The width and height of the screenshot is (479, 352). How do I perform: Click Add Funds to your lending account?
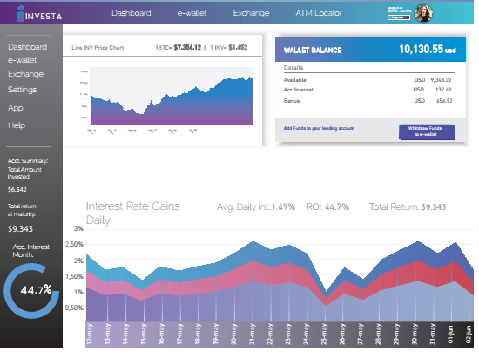pyautogui.click(x=319, y=128)
